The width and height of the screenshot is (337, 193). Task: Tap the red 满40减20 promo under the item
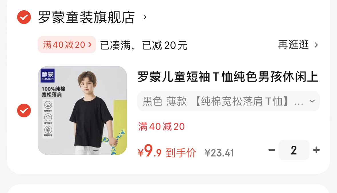pyautogui.click(x=161, y=126)
